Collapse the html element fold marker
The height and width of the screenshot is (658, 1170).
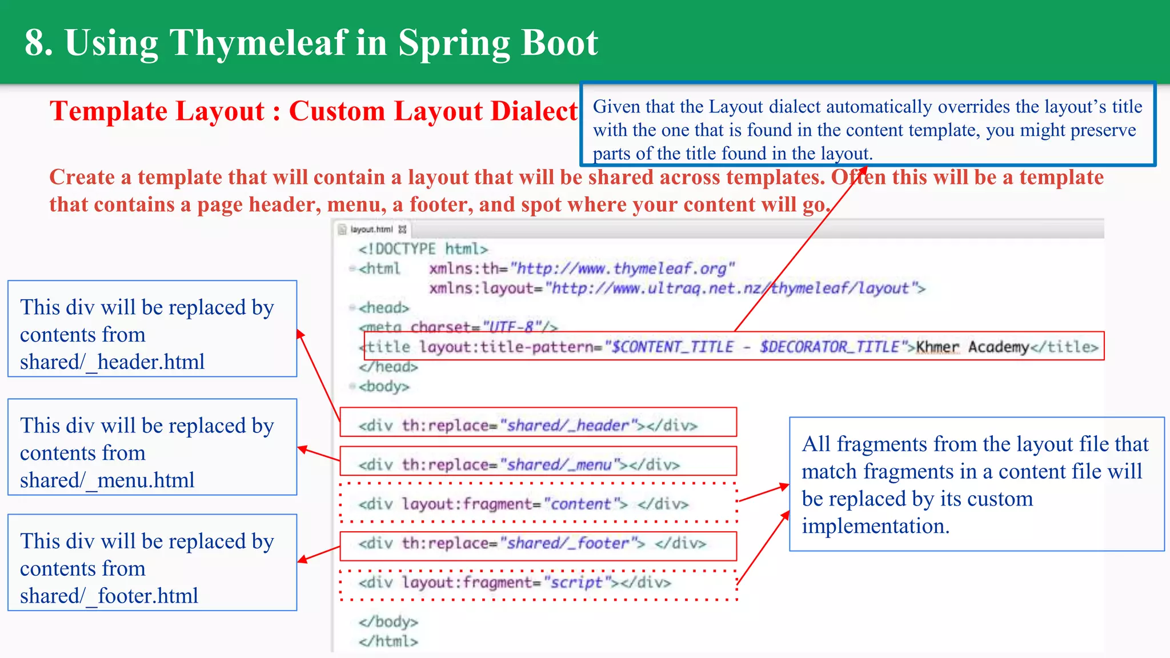coord(352,268)
